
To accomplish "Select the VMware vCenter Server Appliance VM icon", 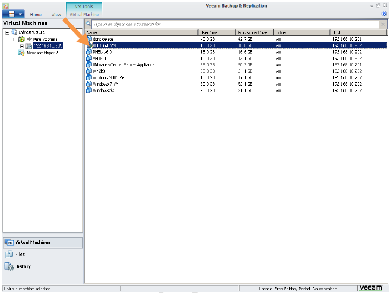I will point(89,65).
